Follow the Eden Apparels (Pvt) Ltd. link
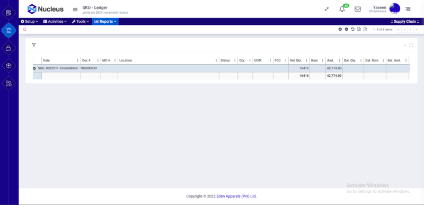The image size is (424, 205). 236,197
